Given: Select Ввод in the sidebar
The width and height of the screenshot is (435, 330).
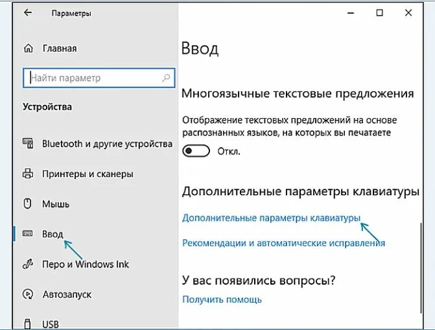Looking at the screenshot, I should (53, 234).
